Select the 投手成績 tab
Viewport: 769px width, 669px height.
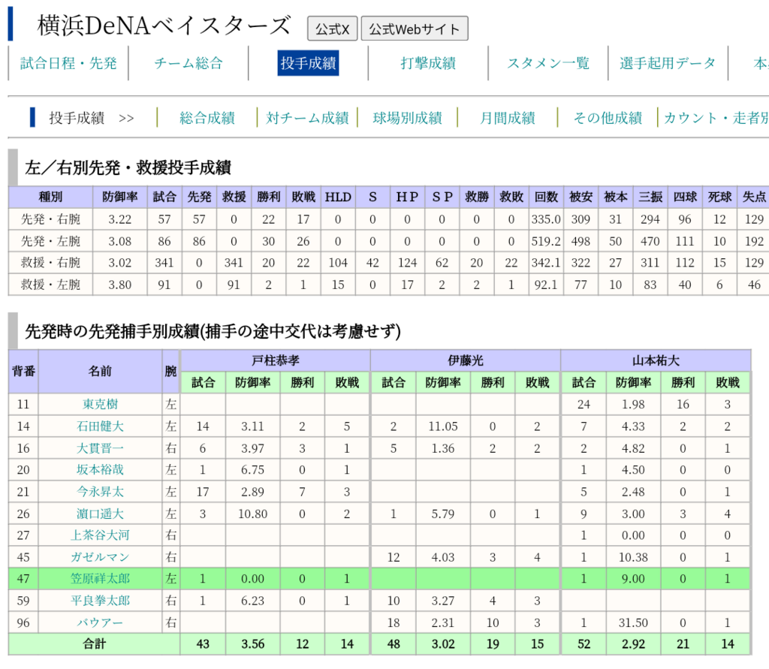[308, 63]
